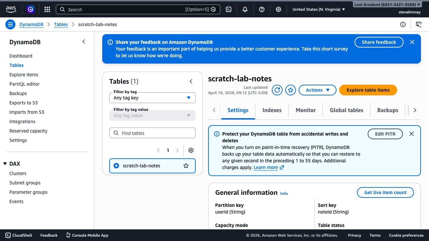The height and width of the screenshot is (241, 429).
Task: Click the Share feedback button
Action: 379,42
